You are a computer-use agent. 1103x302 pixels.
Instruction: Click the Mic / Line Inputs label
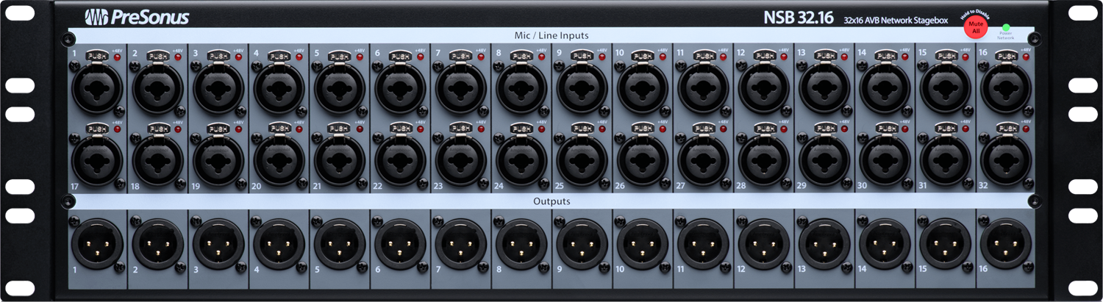(x=551, y=35)
